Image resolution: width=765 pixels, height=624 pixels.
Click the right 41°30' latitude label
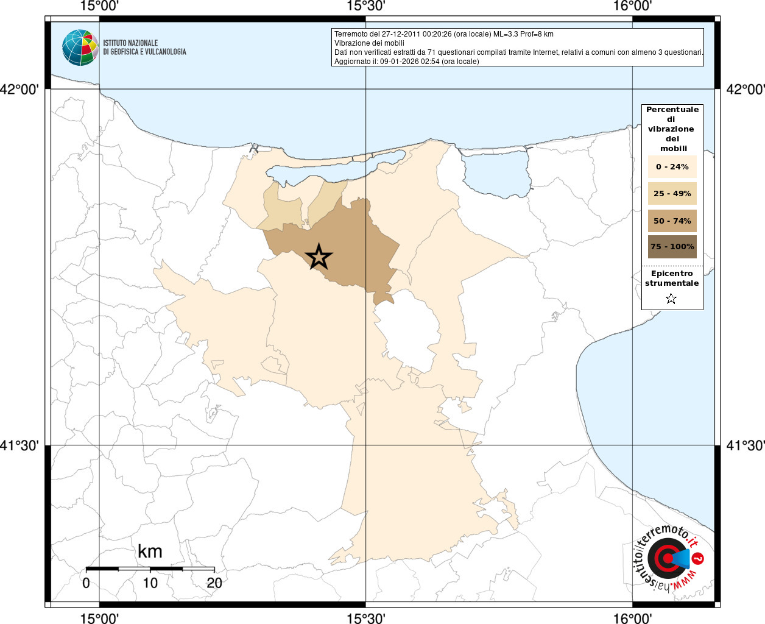(746, 445)
